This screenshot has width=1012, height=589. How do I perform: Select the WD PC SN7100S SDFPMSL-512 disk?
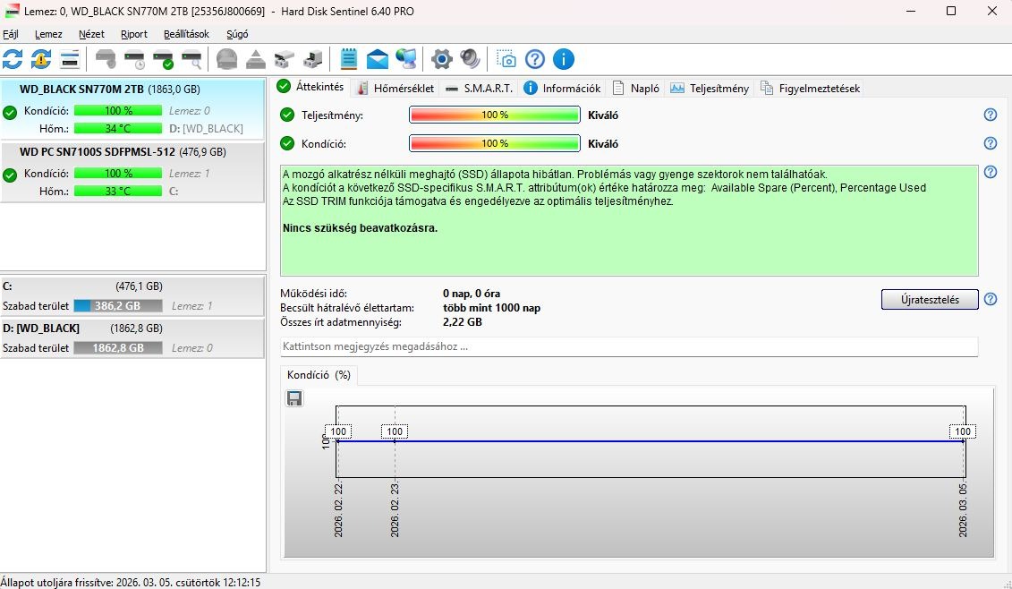tap(132, 172)
